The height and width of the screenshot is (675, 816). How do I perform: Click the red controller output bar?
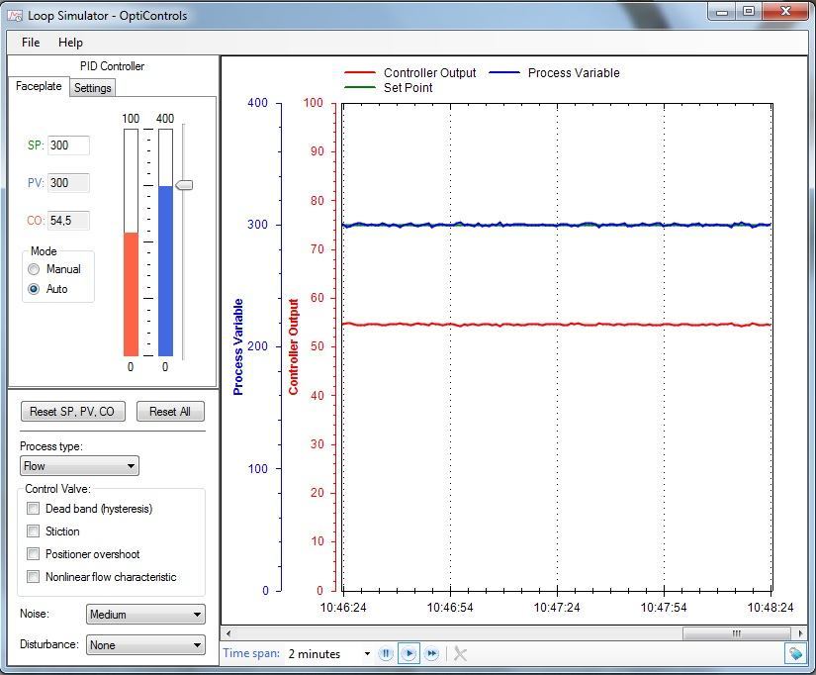coord(131,294)
